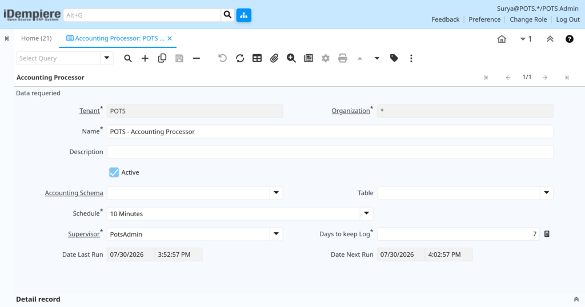The height and width of the screenshot is (307, 585).
Task: Click the Surya@POTS.*/POTS Admin user text
Action: (538, 9)
